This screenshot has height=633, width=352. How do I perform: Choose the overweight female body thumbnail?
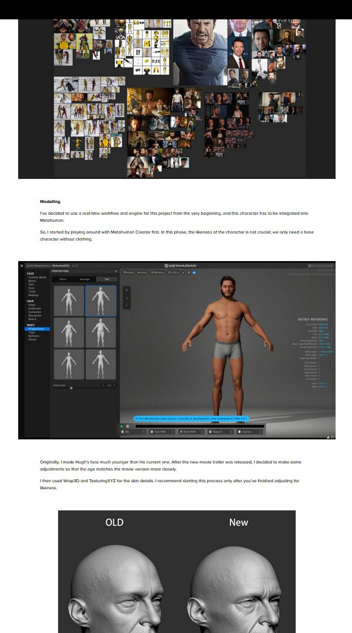[69, 333]
